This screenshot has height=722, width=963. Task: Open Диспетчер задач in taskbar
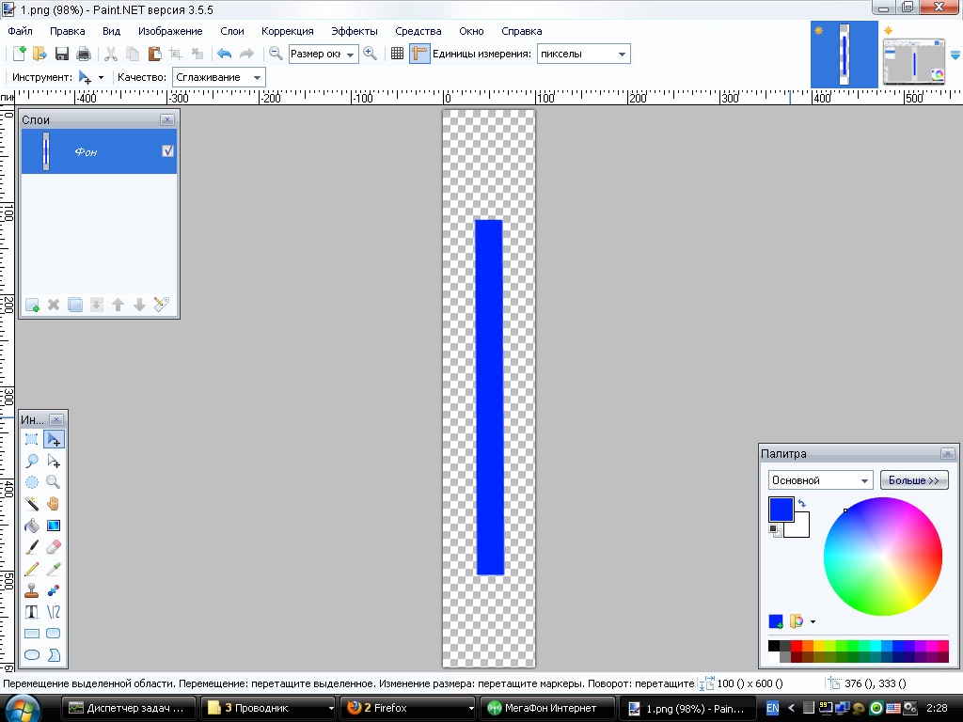pyautogui.click(x=128, y=708)
